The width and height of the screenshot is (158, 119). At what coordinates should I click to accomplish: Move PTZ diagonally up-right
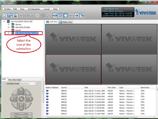click(27, 93)
